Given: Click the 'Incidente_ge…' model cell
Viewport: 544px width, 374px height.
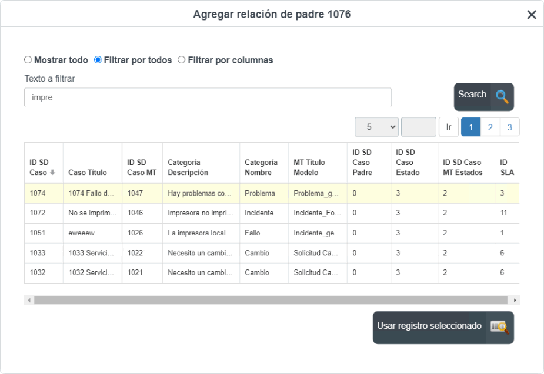Looking at the screenshot, I should [x=318, y=233].
